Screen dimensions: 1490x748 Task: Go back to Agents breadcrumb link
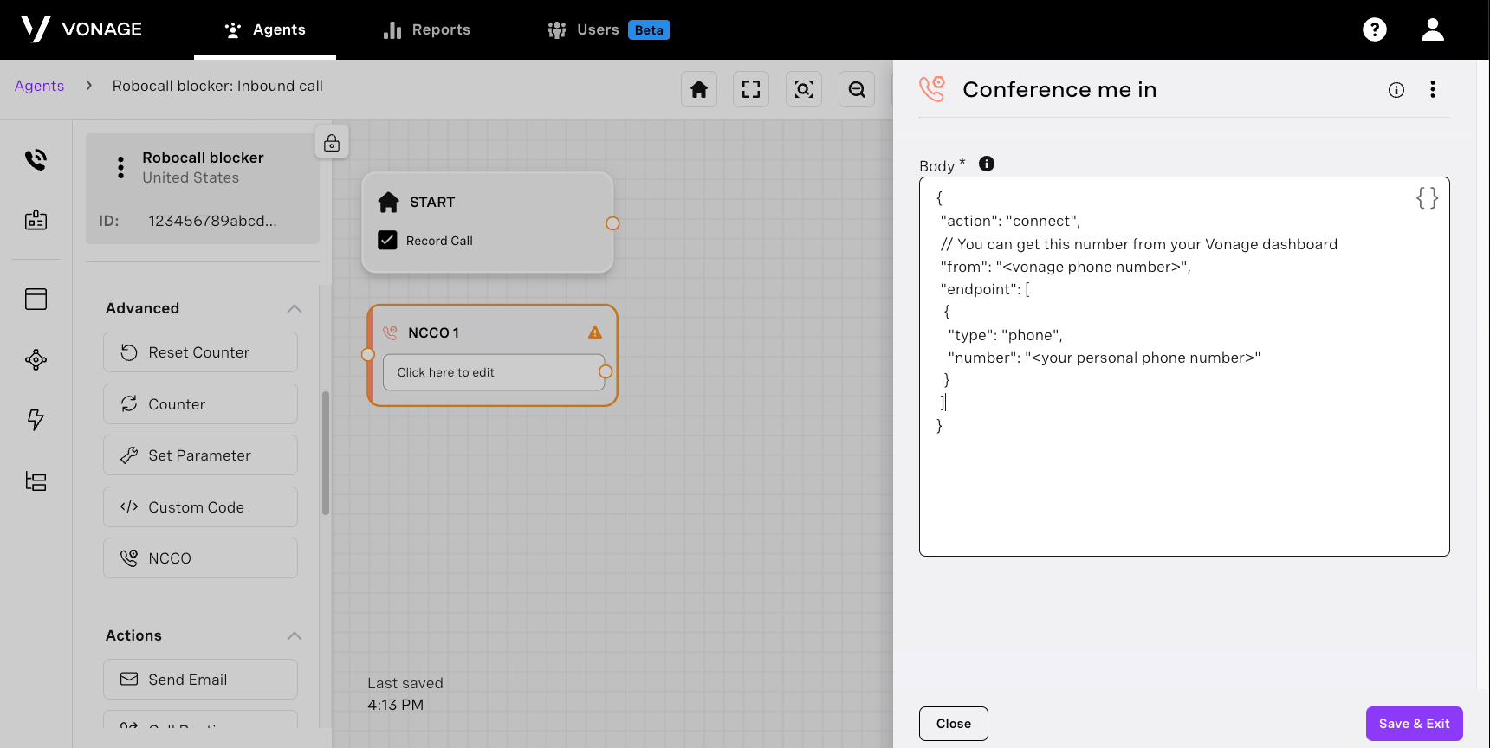(39, 86)
